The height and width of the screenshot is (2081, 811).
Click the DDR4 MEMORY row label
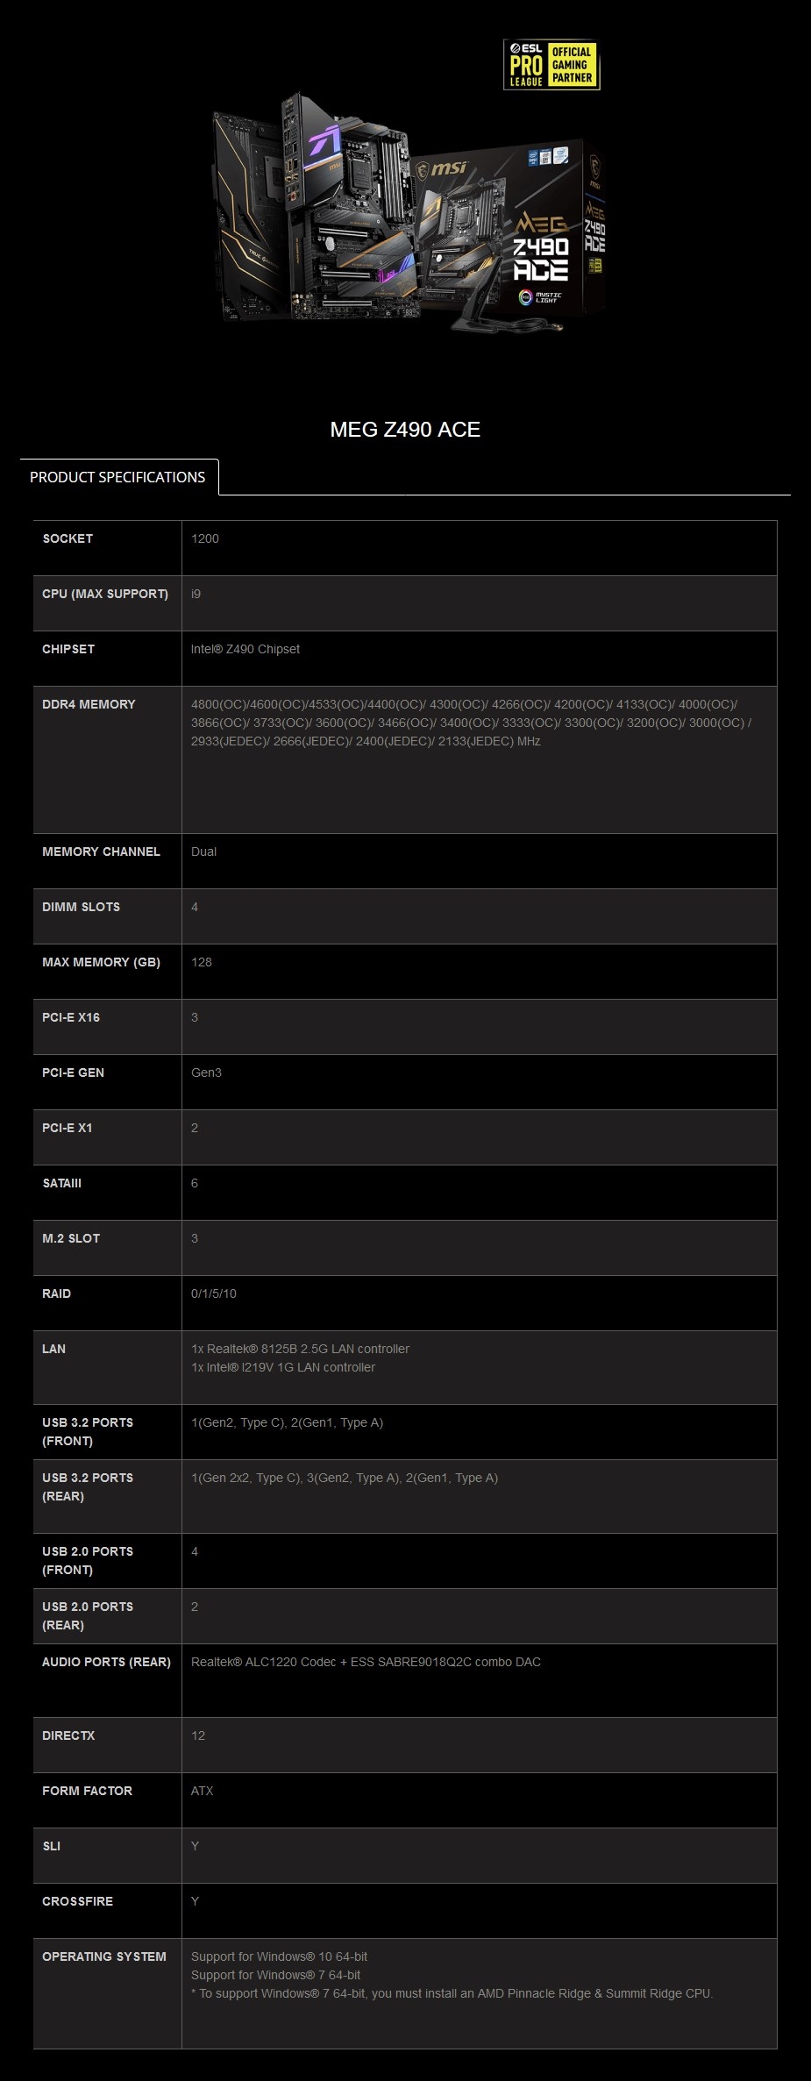pyautogui.click(x=89, y=704)
